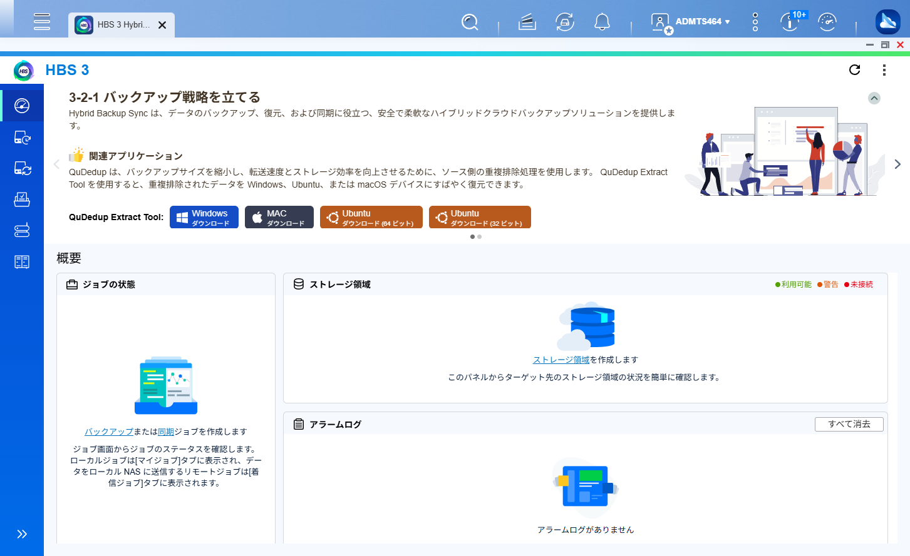Open the QTS main menu hamburger icon
Image resolution: width=910 pixels, height=556 pixels.
[42, 21]
